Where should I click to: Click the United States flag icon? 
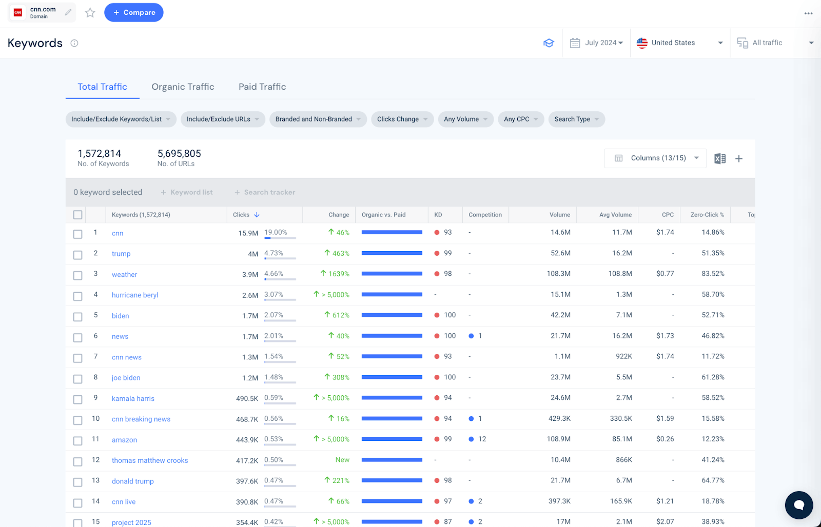coord(642,43)
